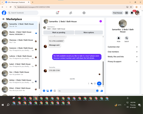
Task: Go back in browser history
Action: 3,7
